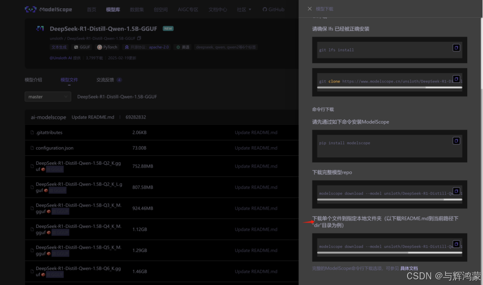Click the file icon of .gitattributes
This screenshot has width=483, height=285.
tap(32, 132)
